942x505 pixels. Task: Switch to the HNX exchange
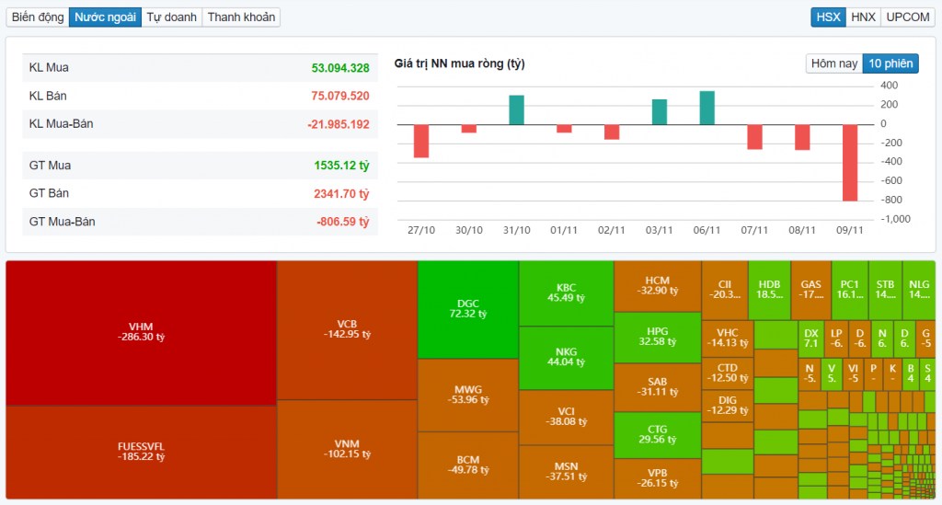pos(863,17)
